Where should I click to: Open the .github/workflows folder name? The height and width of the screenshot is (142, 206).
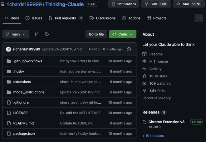[x=27, y=61]
